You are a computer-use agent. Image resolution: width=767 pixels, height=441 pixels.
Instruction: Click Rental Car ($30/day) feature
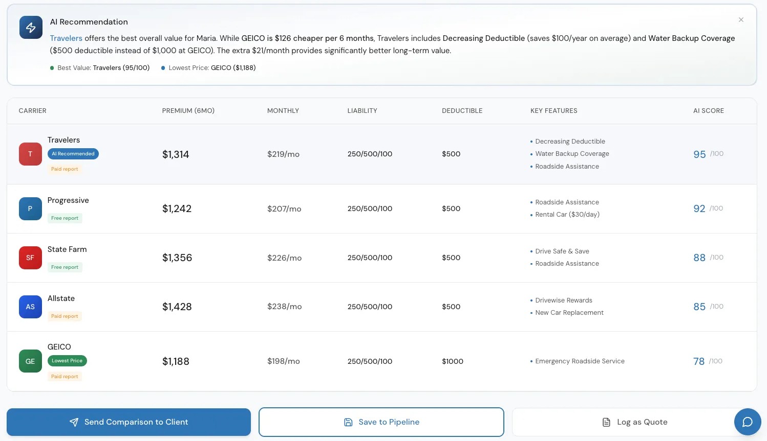(x=567, y=215)
